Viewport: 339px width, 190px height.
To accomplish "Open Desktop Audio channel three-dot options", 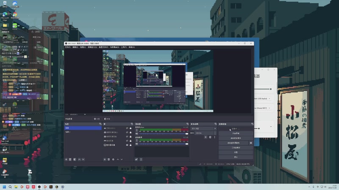I will click(x=136, y=141).
